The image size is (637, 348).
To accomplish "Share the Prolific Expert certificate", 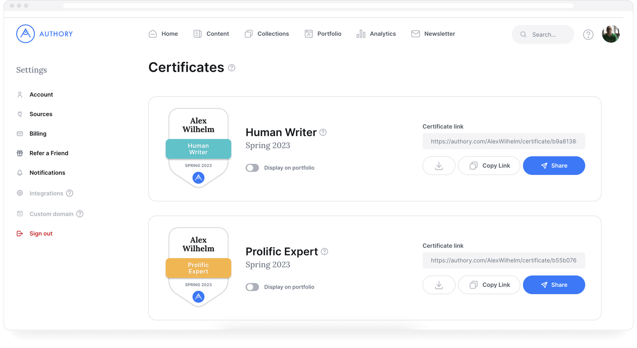I will (x=554, y=285).
